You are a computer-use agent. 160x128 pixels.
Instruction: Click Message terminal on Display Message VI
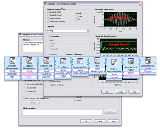[148, 71]
